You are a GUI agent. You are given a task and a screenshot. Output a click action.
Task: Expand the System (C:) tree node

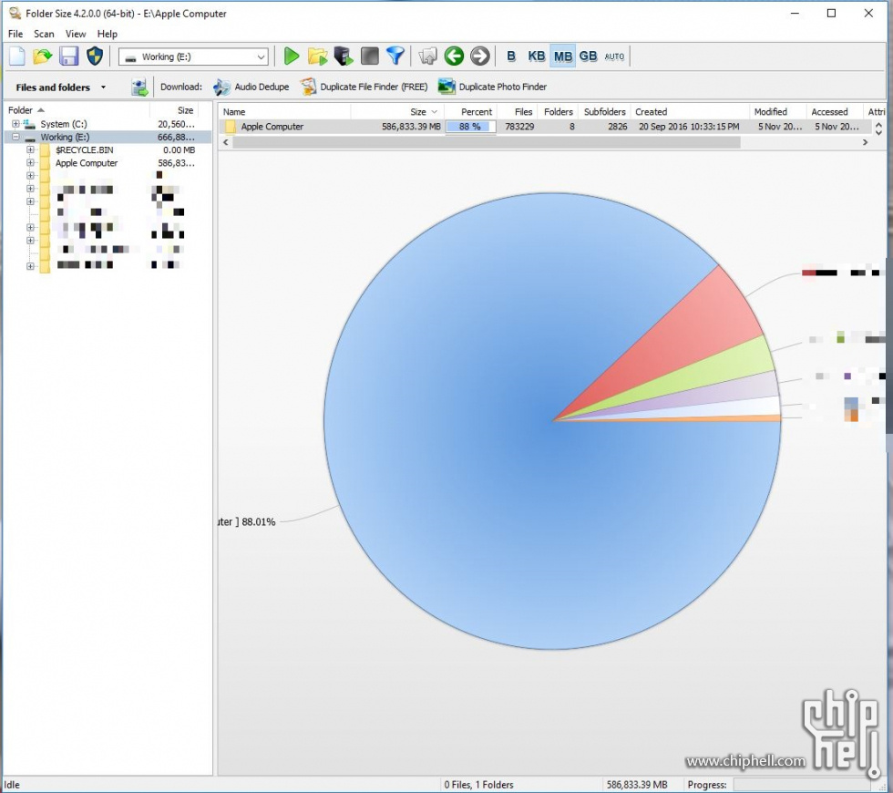point(16,124)
